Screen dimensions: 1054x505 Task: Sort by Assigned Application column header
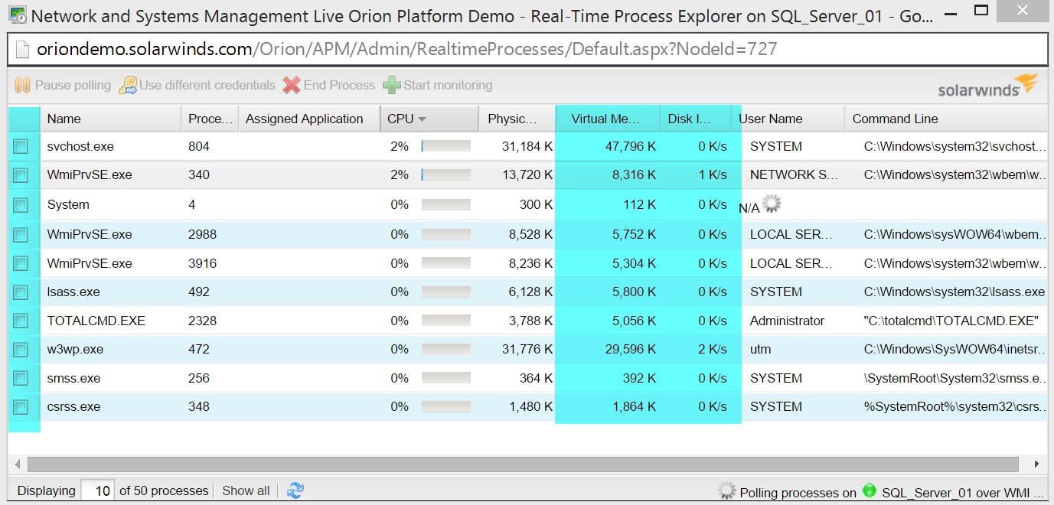[309, 119]
